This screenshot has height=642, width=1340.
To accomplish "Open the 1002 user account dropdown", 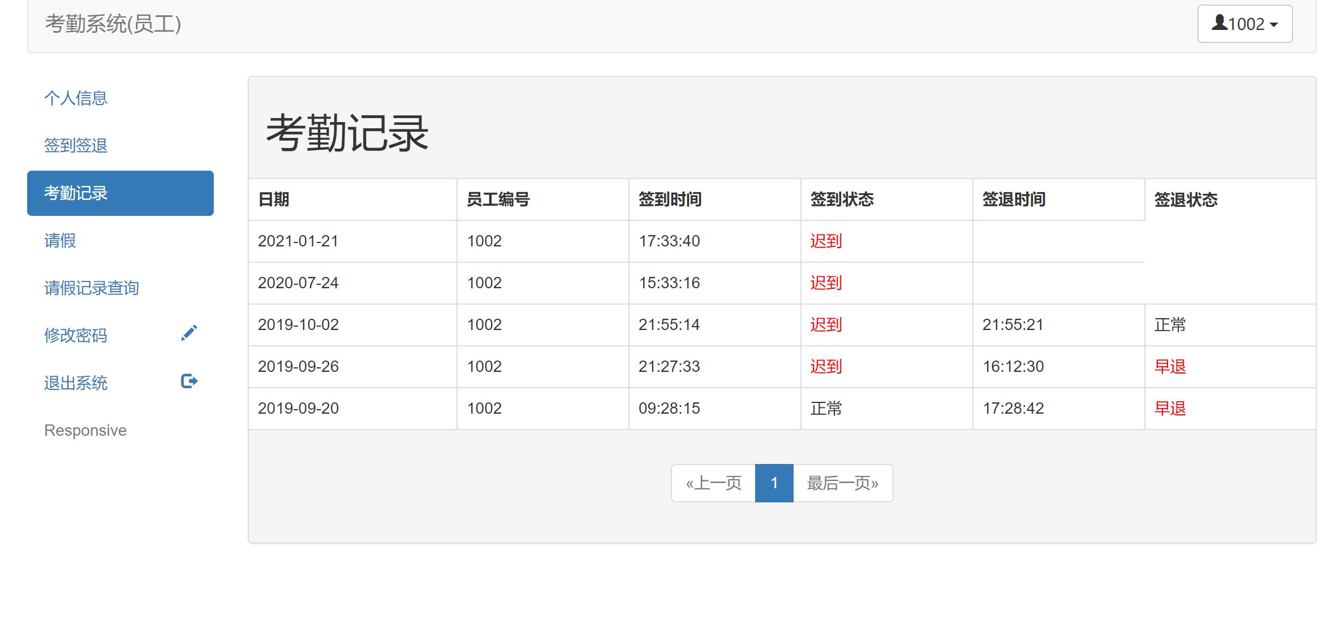I will pyautogui.click(x=1244, y=24).
